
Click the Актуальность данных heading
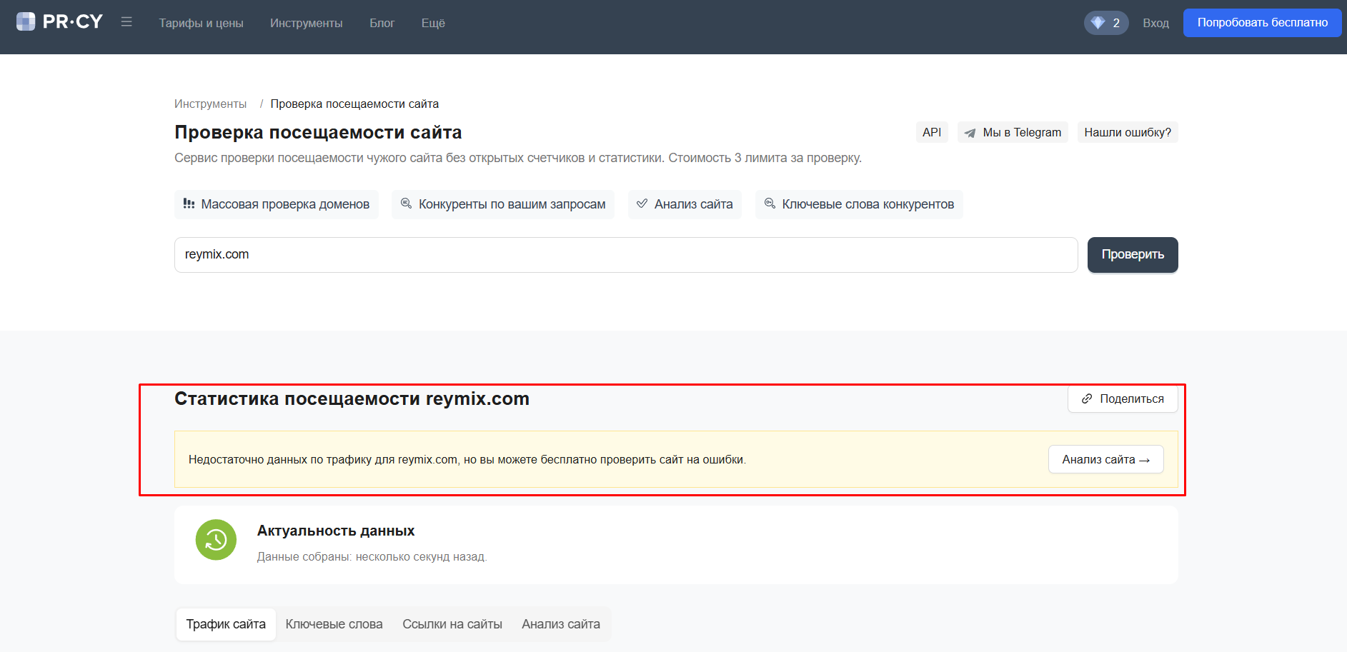click(x=336, y=531)
